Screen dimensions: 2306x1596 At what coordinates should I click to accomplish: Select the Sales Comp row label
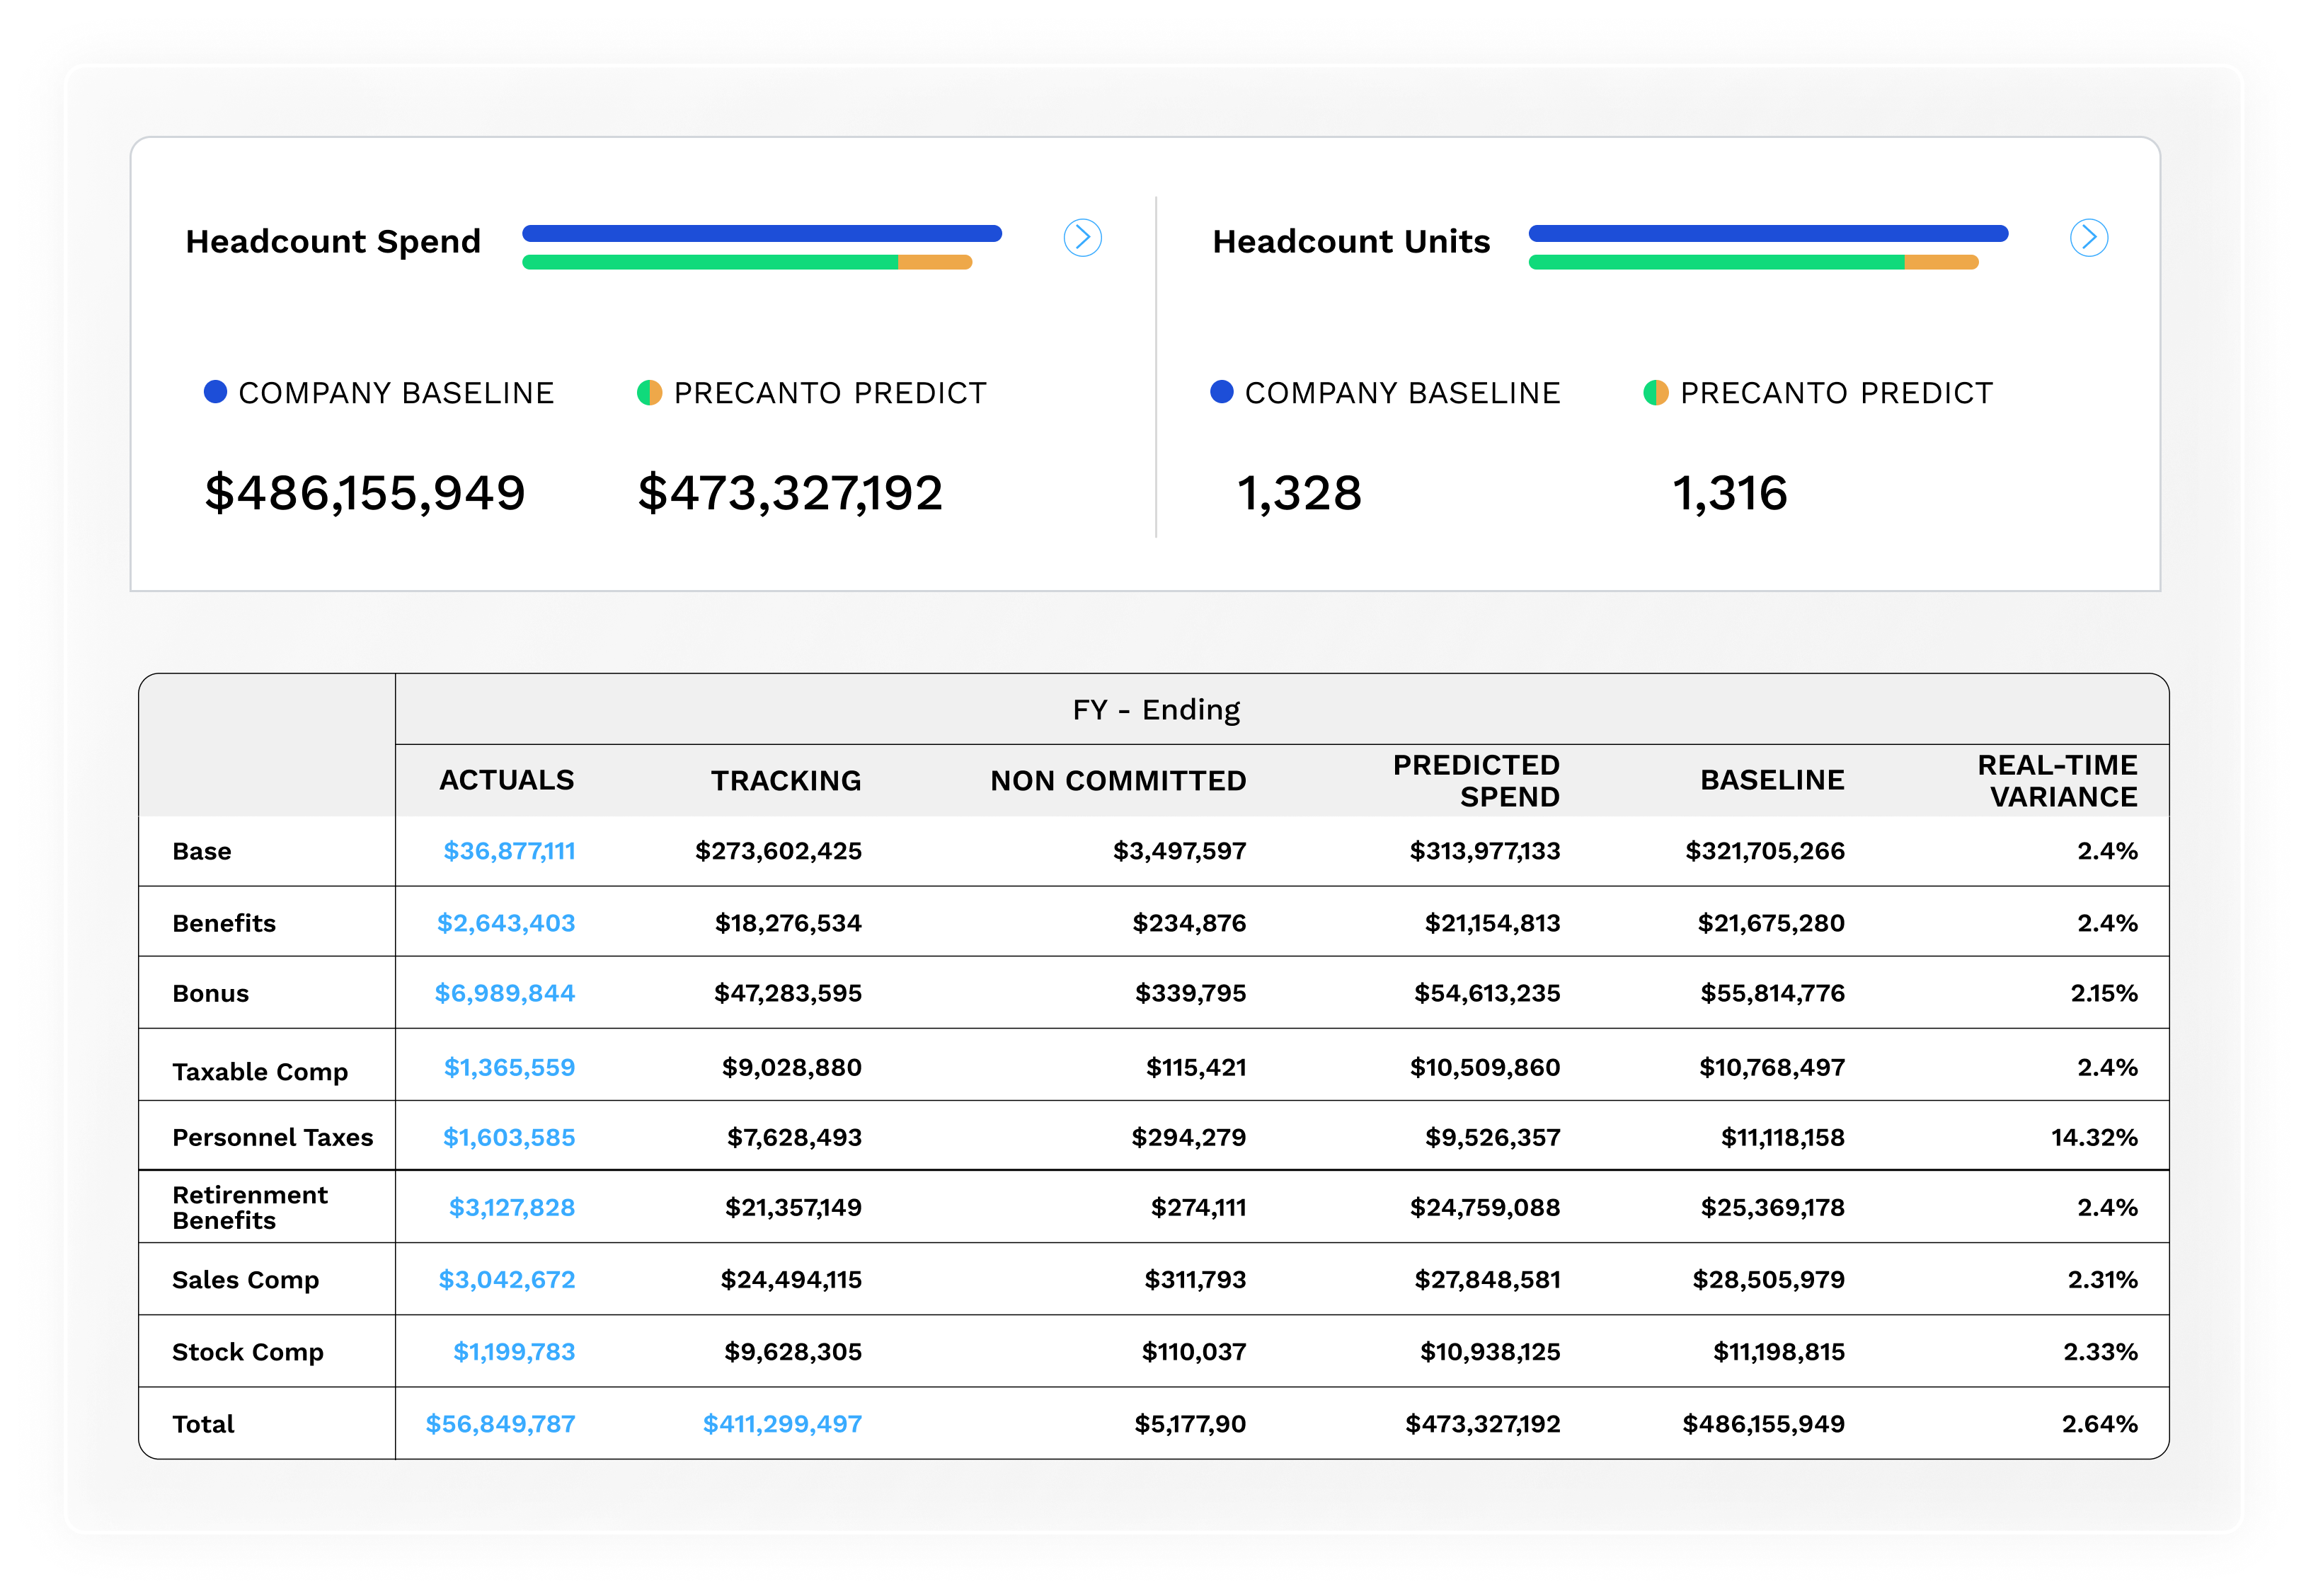[245, 1280]
